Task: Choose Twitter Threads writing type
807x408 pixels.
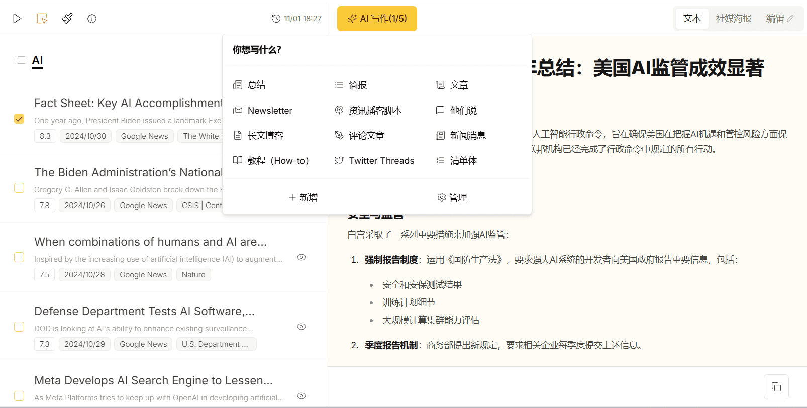Action: (x=381, y=161)
